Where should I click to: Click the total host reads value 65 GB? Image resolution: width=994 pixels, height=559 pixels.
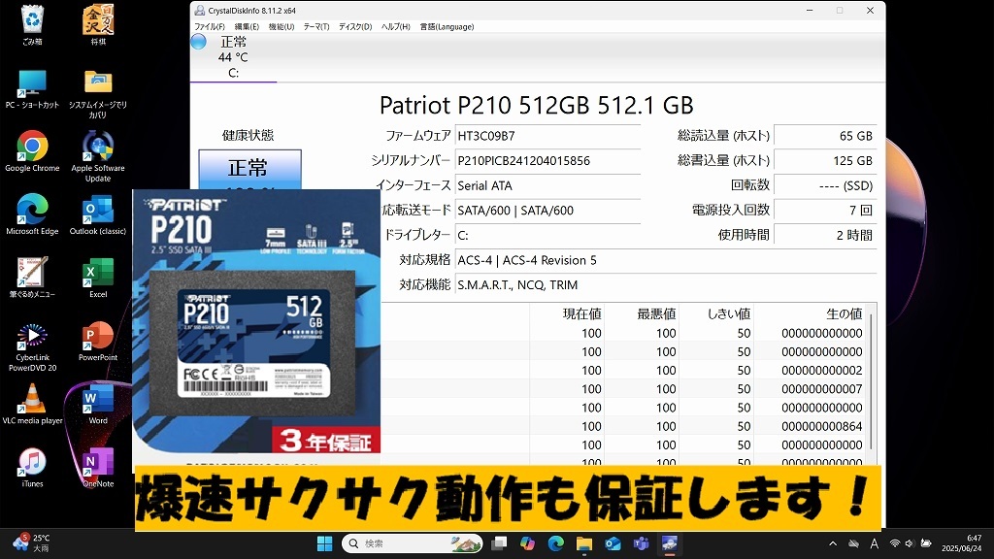coord(825,136)
